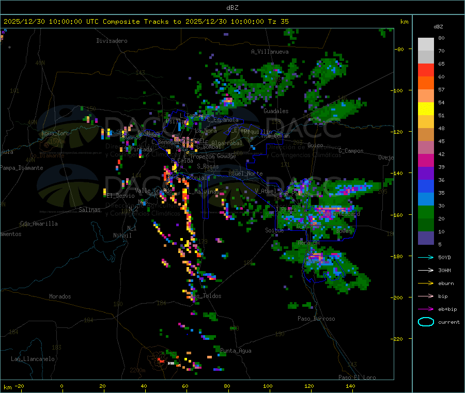Screen dimensions: 465x393
Task: Click the 'Tz 35' threshold text
Action: pyautogui.click(x=278, y=21)
